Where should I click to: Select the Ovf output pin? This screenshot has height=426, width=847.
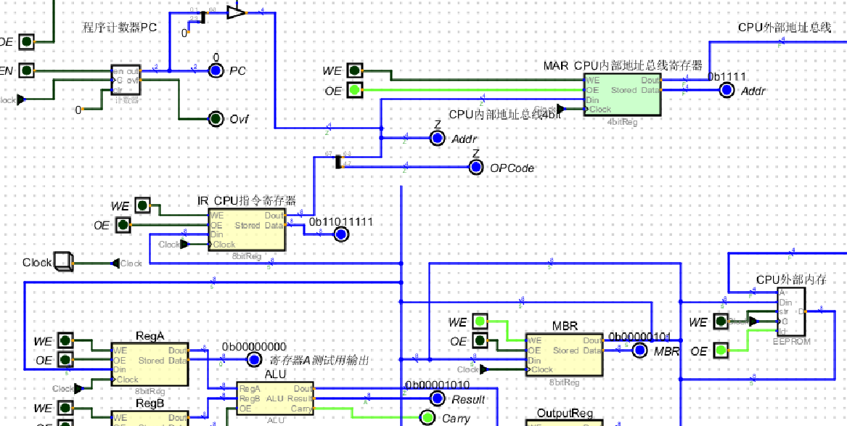pos(216,119)
